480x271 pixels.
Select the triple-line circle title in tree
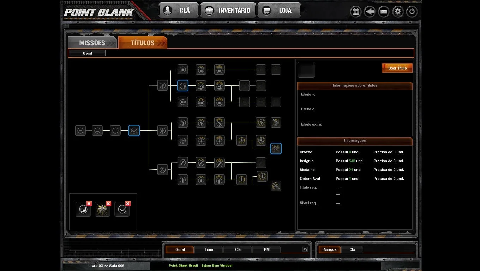[x=115, y=131]
